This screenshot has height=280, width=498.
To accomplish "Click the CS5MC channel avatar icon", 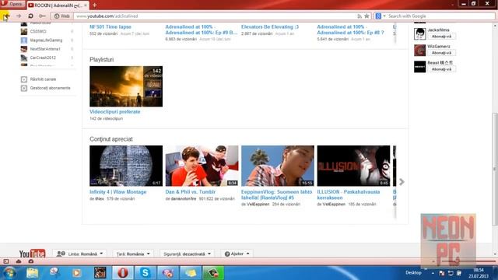I will click(24, 31).
